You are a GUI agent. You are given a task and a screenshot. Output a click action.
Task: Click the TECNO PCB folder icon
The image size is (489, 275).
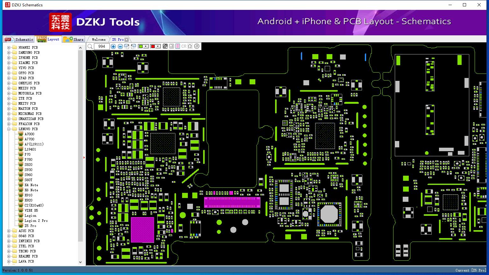(x=14, y=251)
